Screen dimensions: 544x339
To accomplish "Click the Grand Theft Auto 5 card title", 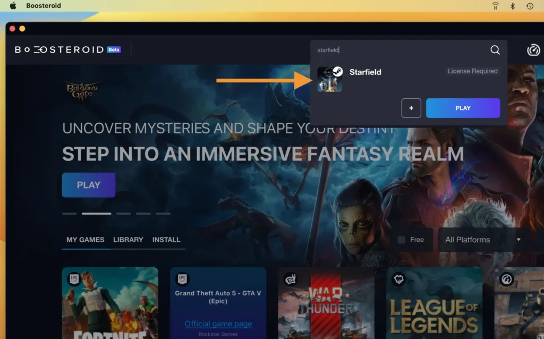I will (218, 297).
